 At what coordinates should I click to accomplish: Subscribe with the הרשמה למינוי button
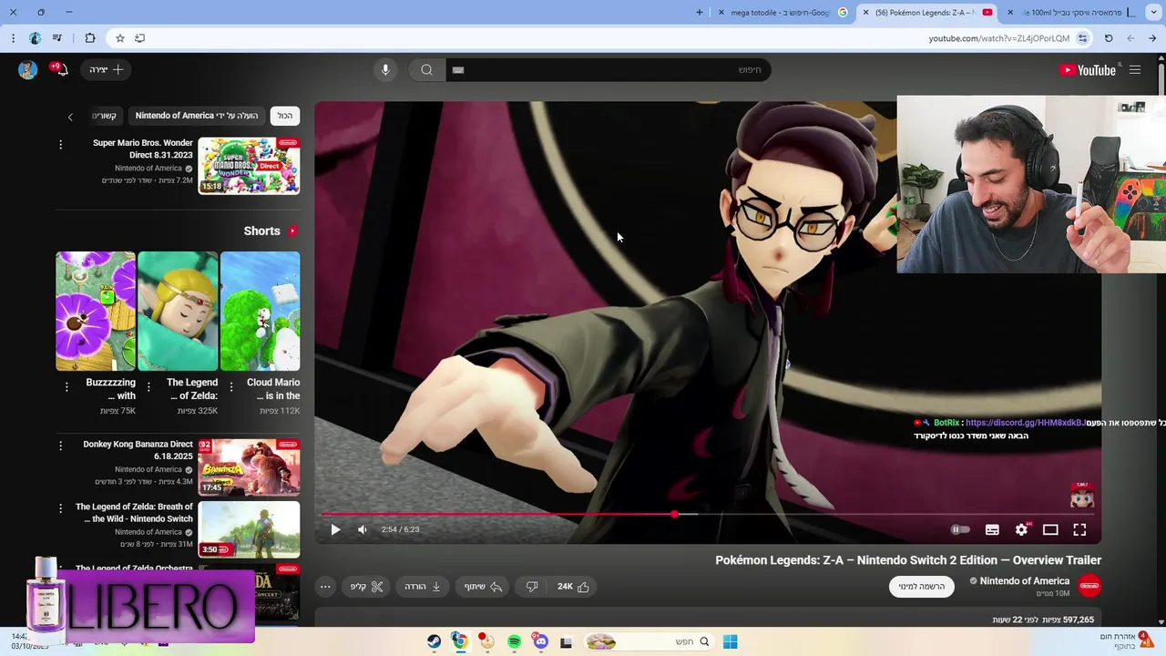922,587
